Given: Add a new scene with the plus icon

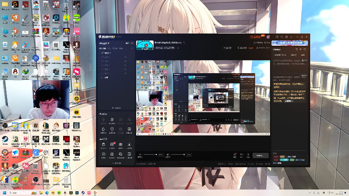Looking at the screenshot, I should [x=132, y=48].
